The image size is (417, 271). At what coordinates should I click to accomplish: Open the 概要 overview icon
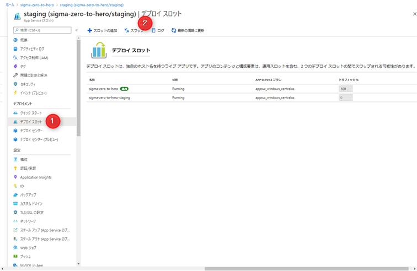click(15, 40)
